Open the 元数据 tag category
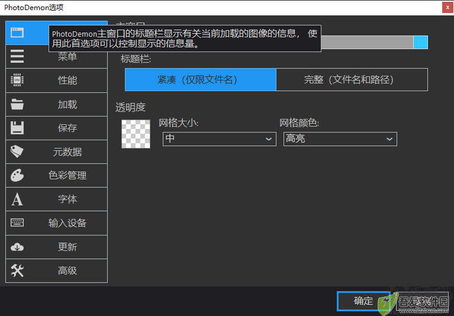 click(x=56, y=152)
